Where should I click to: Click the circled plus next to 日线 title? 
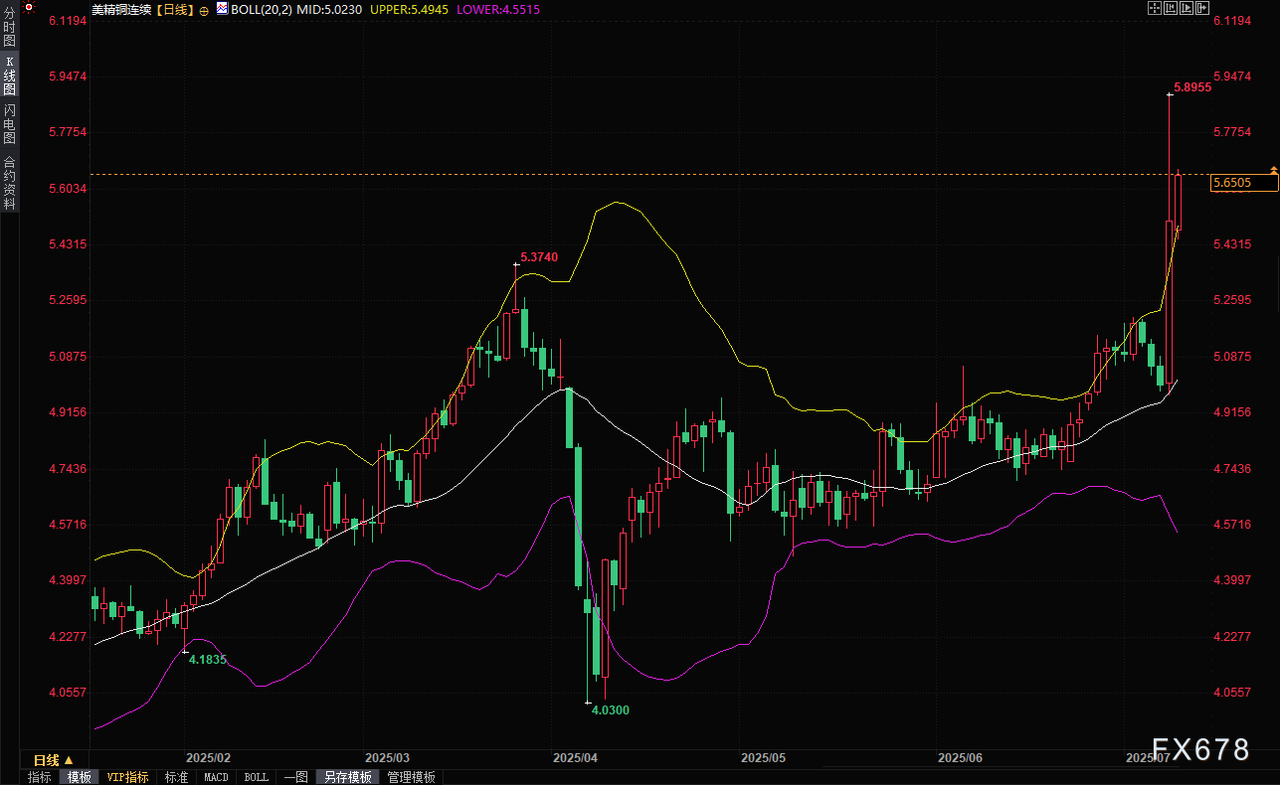tap(205, 9)
